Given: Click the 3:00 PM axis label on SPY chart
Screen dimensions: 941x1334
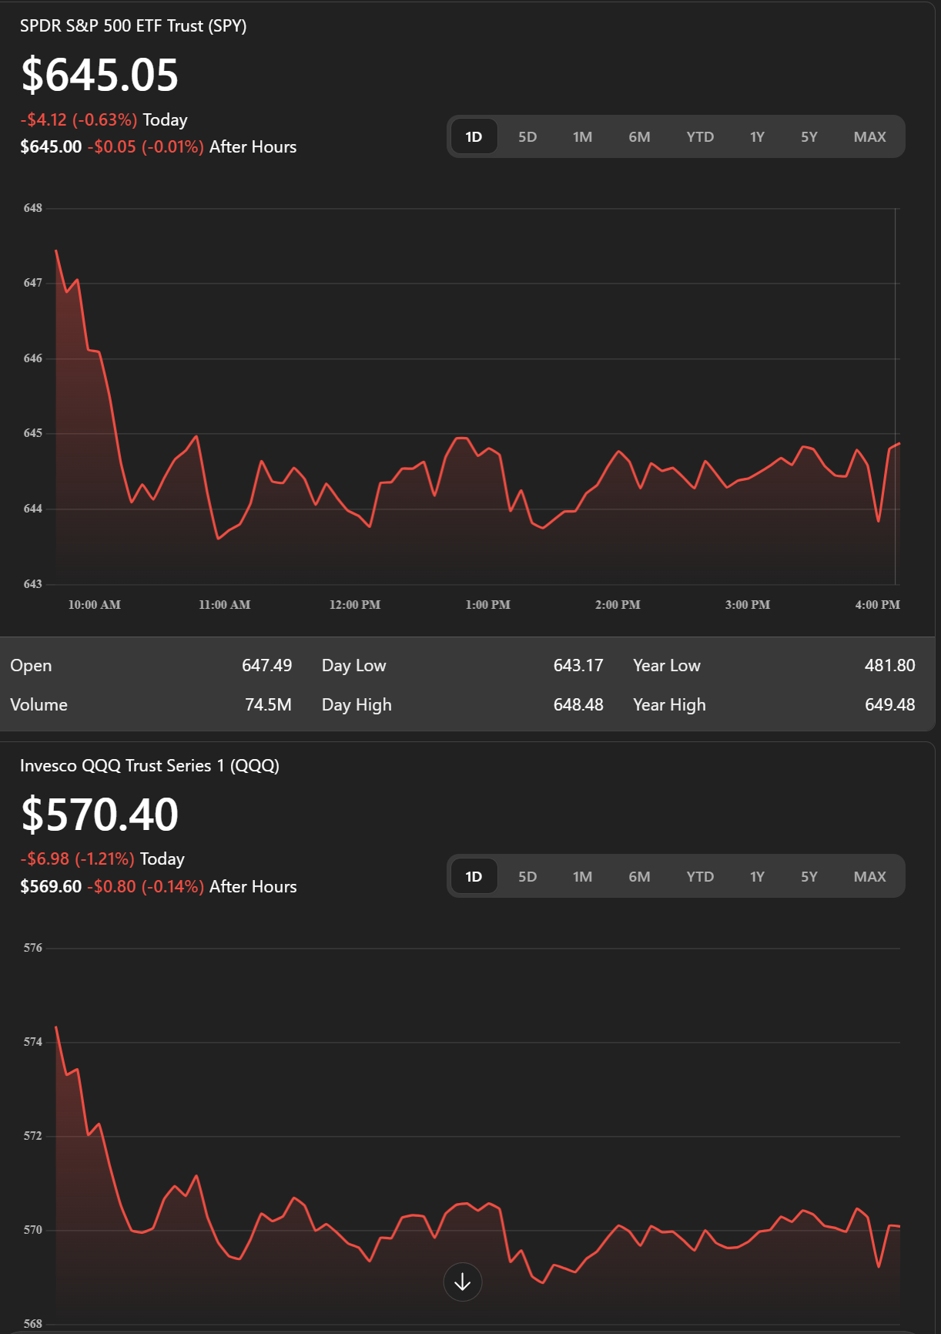Looking at the screenshot, I should pyautogui.click(x=748, y=605).
